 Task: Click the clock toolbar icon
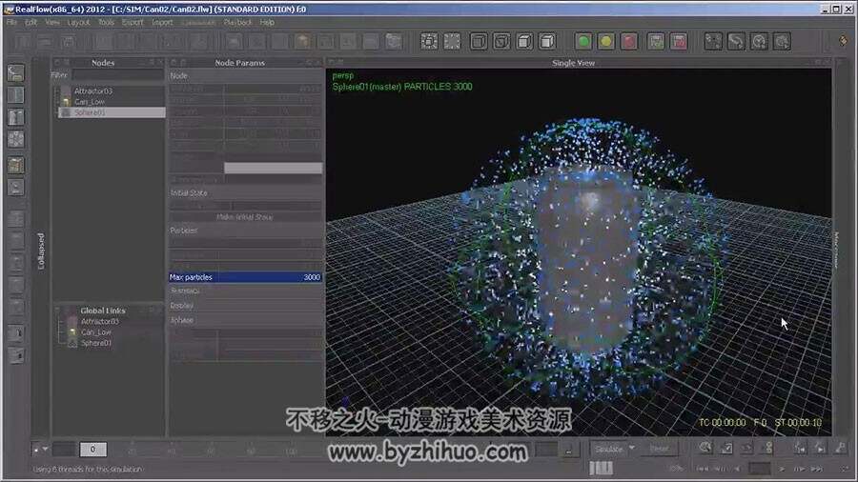[759, 42]
